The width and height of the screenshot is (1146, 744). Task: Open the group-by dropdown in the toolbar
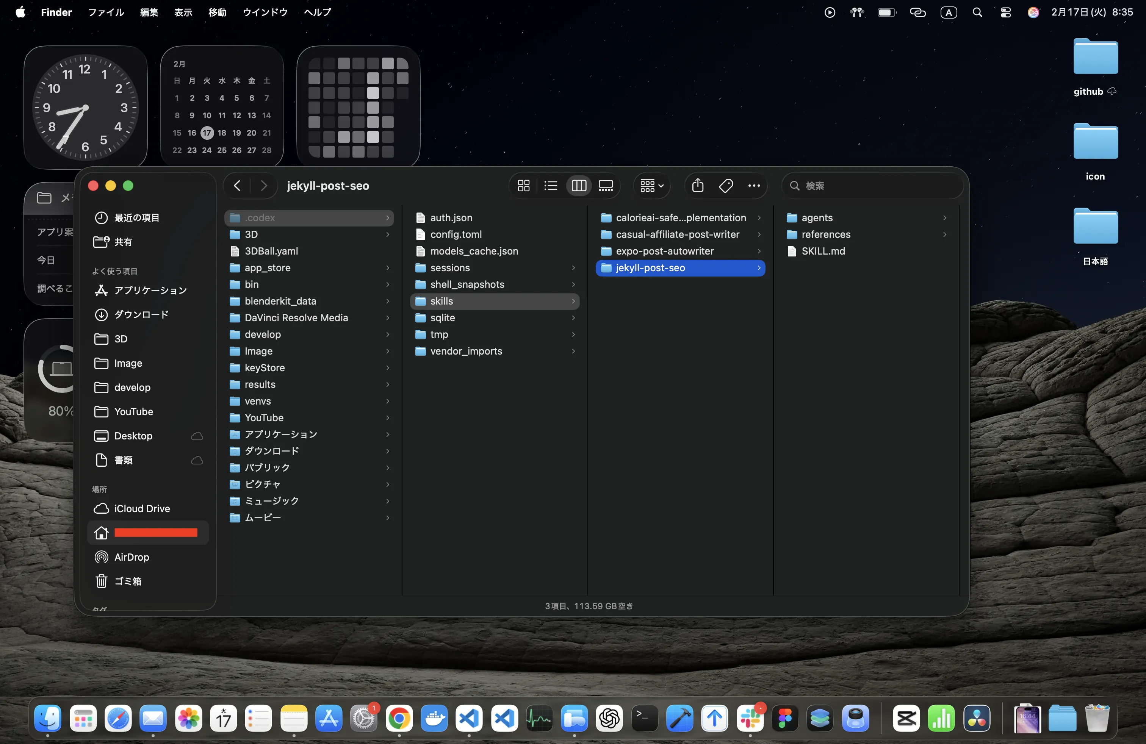(652, 186)
